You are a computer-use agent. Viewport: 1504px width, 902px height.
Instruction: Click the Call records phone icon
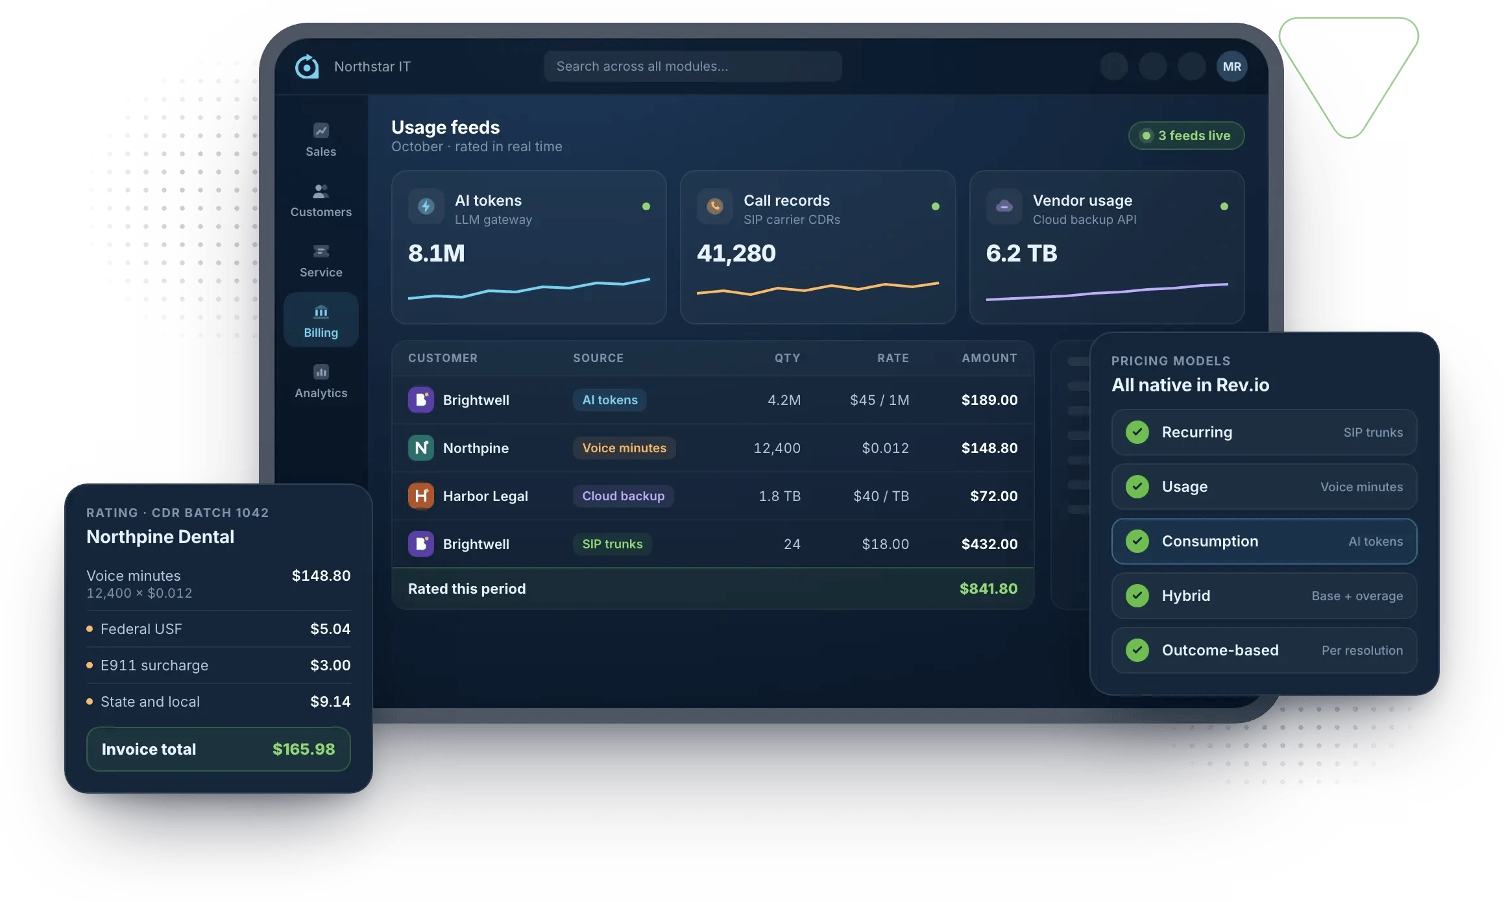[714, 206]
